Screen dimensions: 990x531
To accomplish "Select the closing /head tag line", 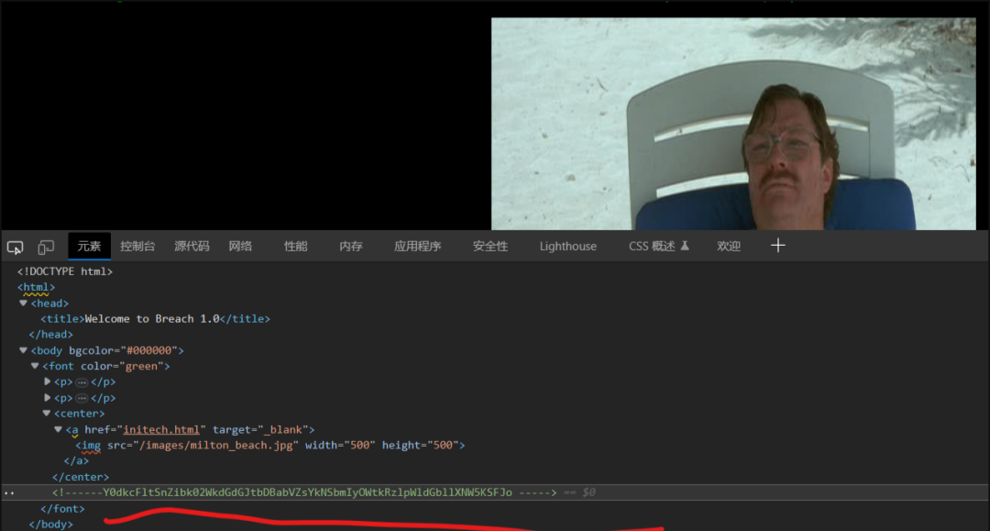I will [51, 335].
